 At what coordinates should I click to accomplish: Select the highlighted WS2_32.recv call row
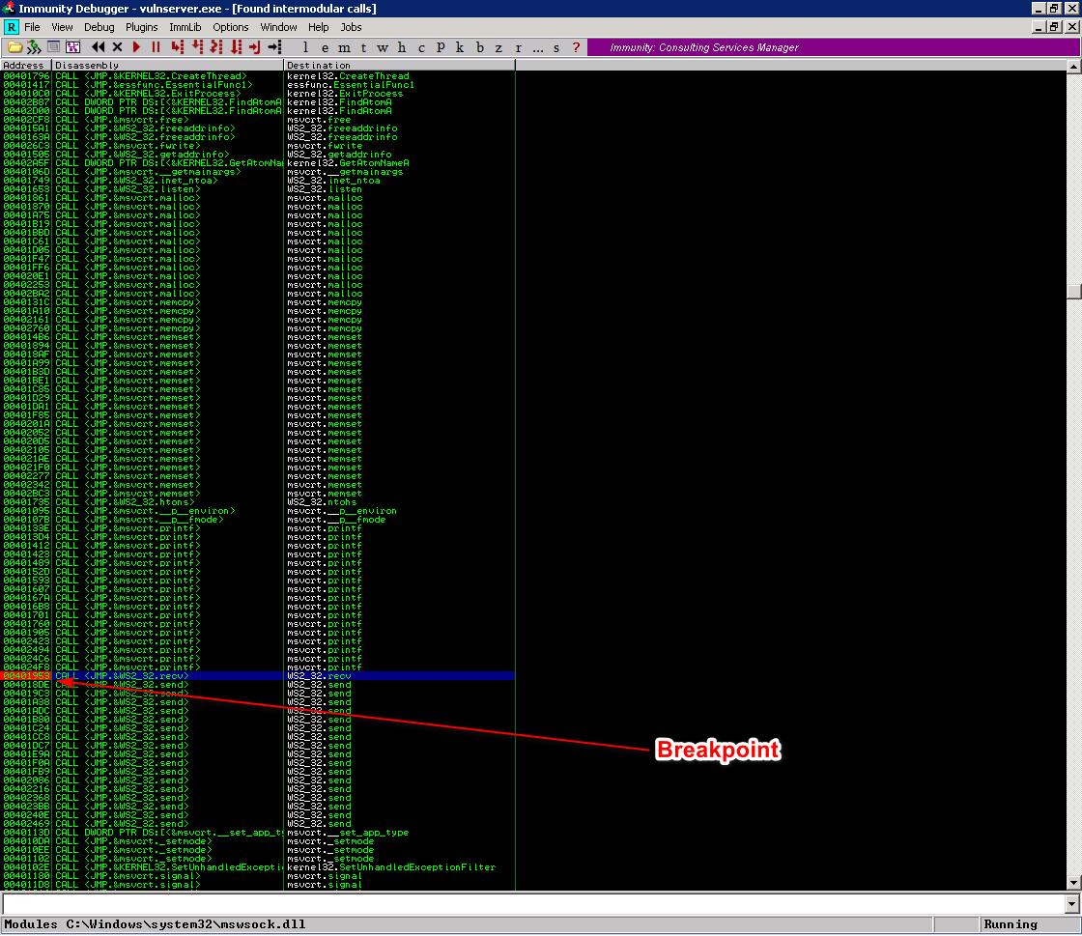257,676
